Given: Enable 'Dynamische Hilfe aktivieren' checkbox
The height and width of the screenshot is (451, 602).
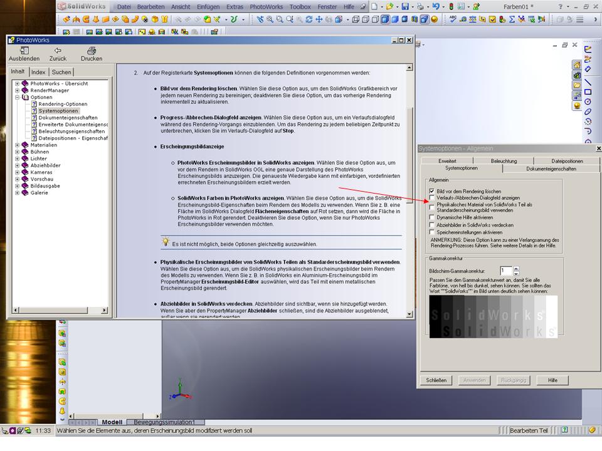Looking at the screenshot, I should tap(432, 217).
